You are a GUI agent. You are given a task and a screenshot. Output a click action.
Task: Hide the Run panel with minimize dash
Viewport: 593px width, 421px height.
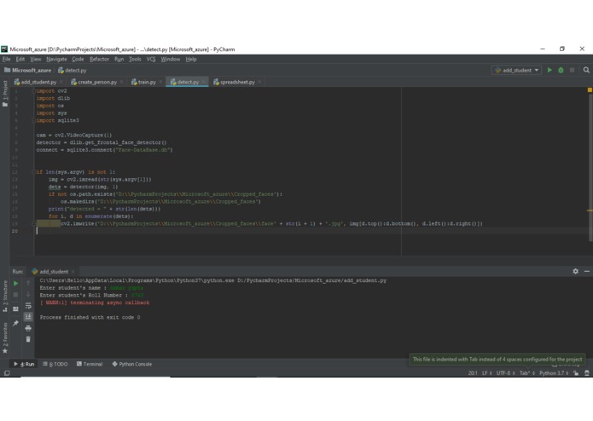click(x=586, y=271)
